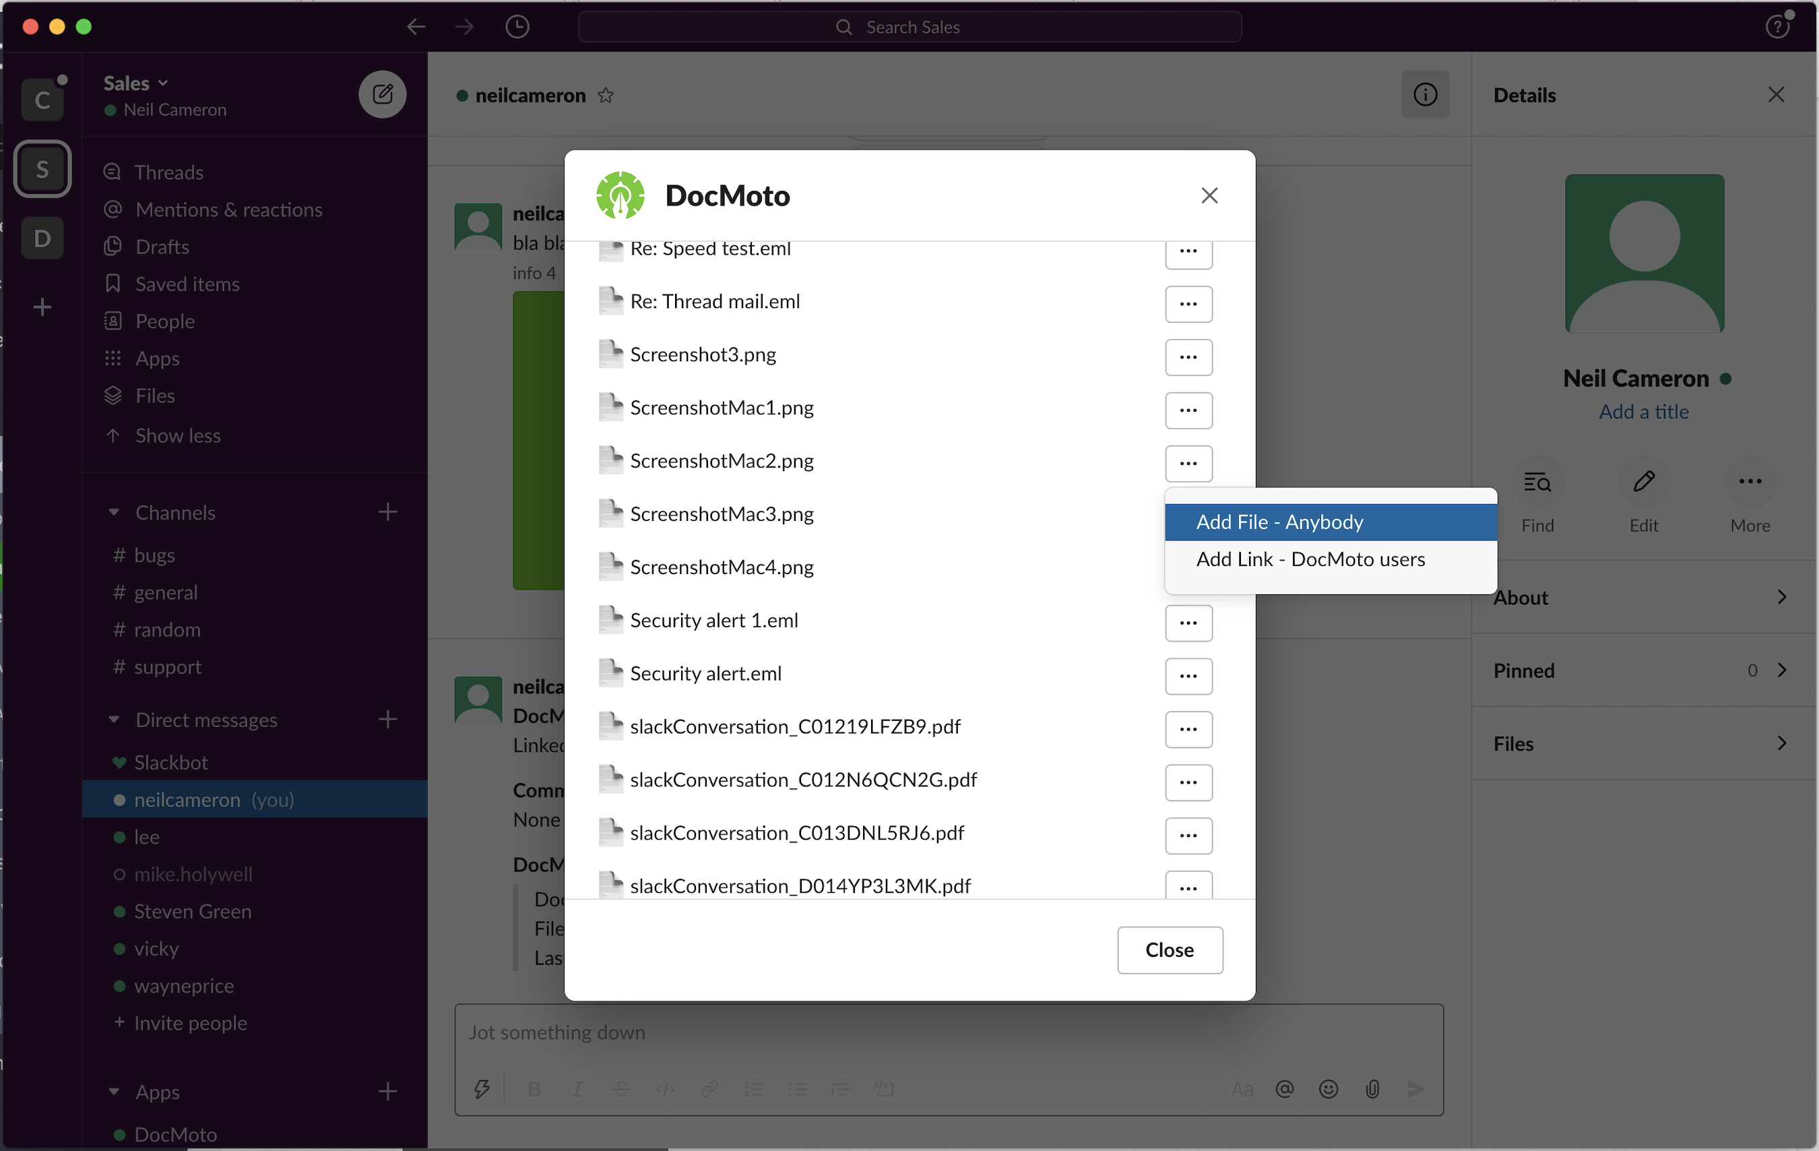Open options for slackConversation_C013DNL5RJ6.pdf
Screen dimensions: 1819x1151
1188,836
